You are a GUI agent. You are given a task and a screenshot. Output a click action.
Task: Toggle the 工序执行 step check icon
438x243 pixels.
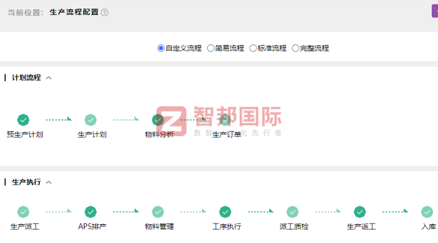pyautogui.click(x=225, y=212)
